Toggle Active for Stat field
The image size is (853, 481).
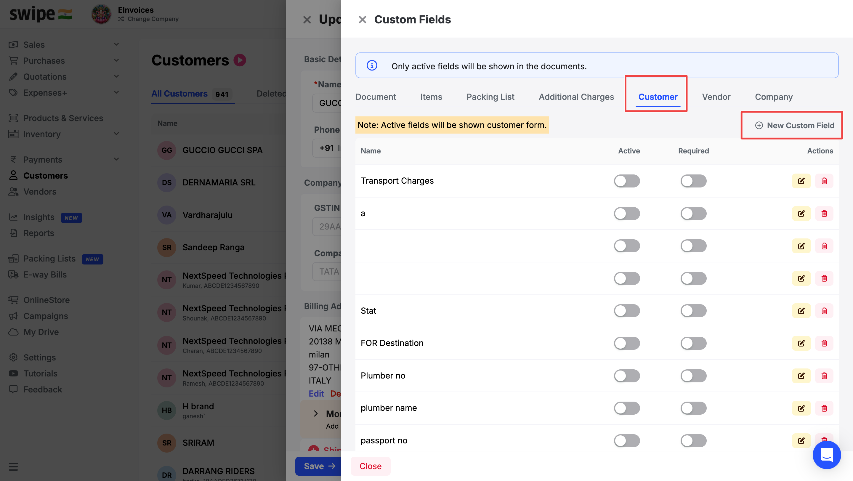pos(627,311)
